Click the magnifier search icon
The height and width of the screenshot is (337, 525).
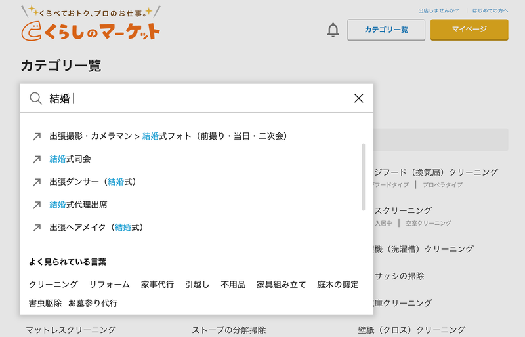click(35, 98)
